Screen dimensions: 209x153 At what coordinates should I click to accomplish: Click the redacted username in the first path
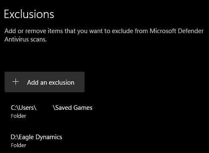click(x=45, y=108)
